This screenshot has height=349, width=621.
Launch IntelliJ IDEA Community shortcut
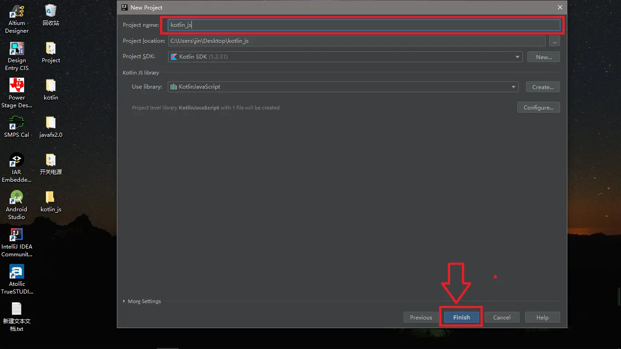(17, 243)
